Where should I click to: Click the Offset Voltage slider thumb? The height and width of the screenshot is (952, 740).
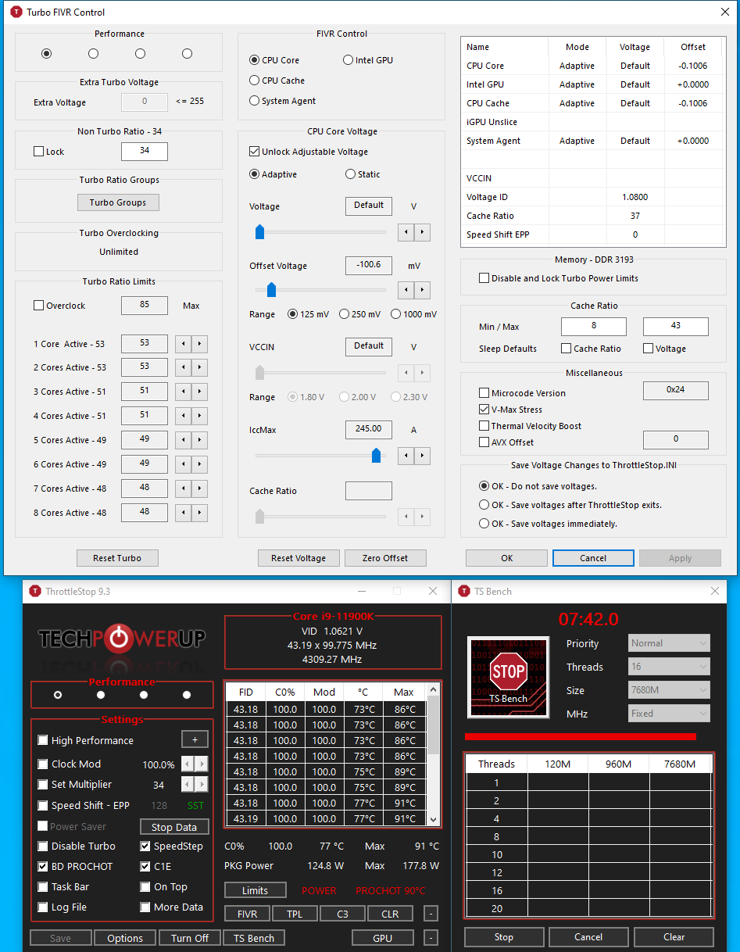(271, 290)
